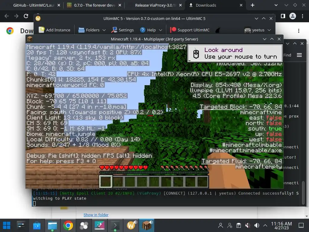This screenshot has height=232, width=309.
Task: Open Chrome three-dot menu
Action: point(302,16)
